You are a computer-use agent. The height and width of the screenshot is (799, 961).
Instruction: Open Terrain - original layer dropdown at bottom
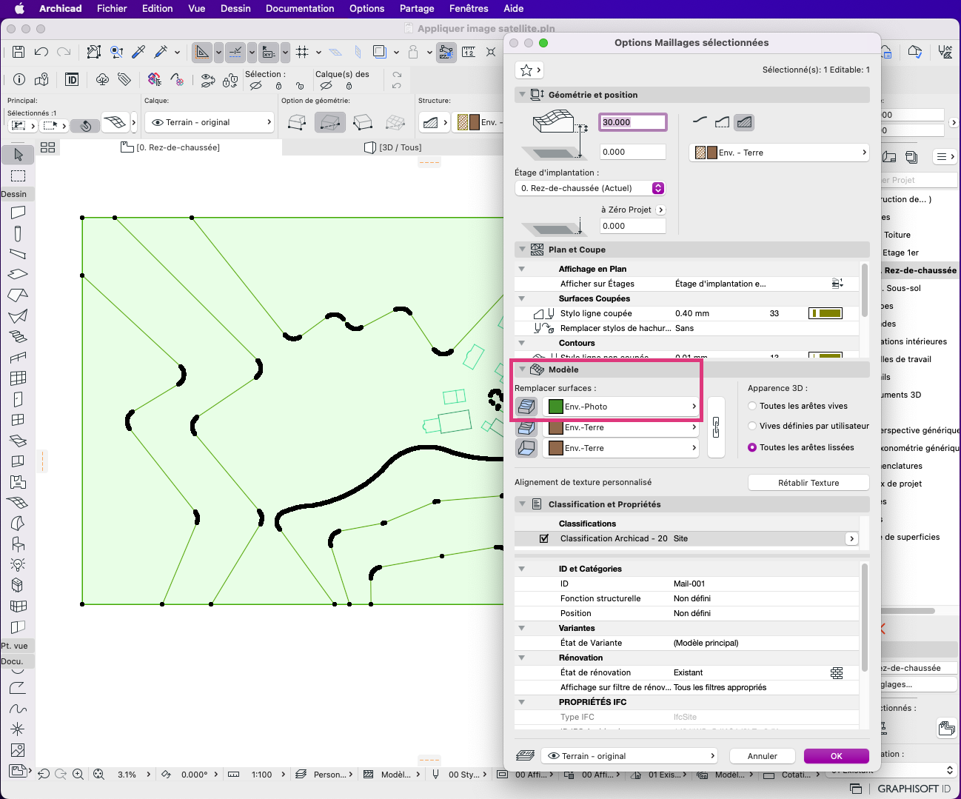tap(630, 756)
